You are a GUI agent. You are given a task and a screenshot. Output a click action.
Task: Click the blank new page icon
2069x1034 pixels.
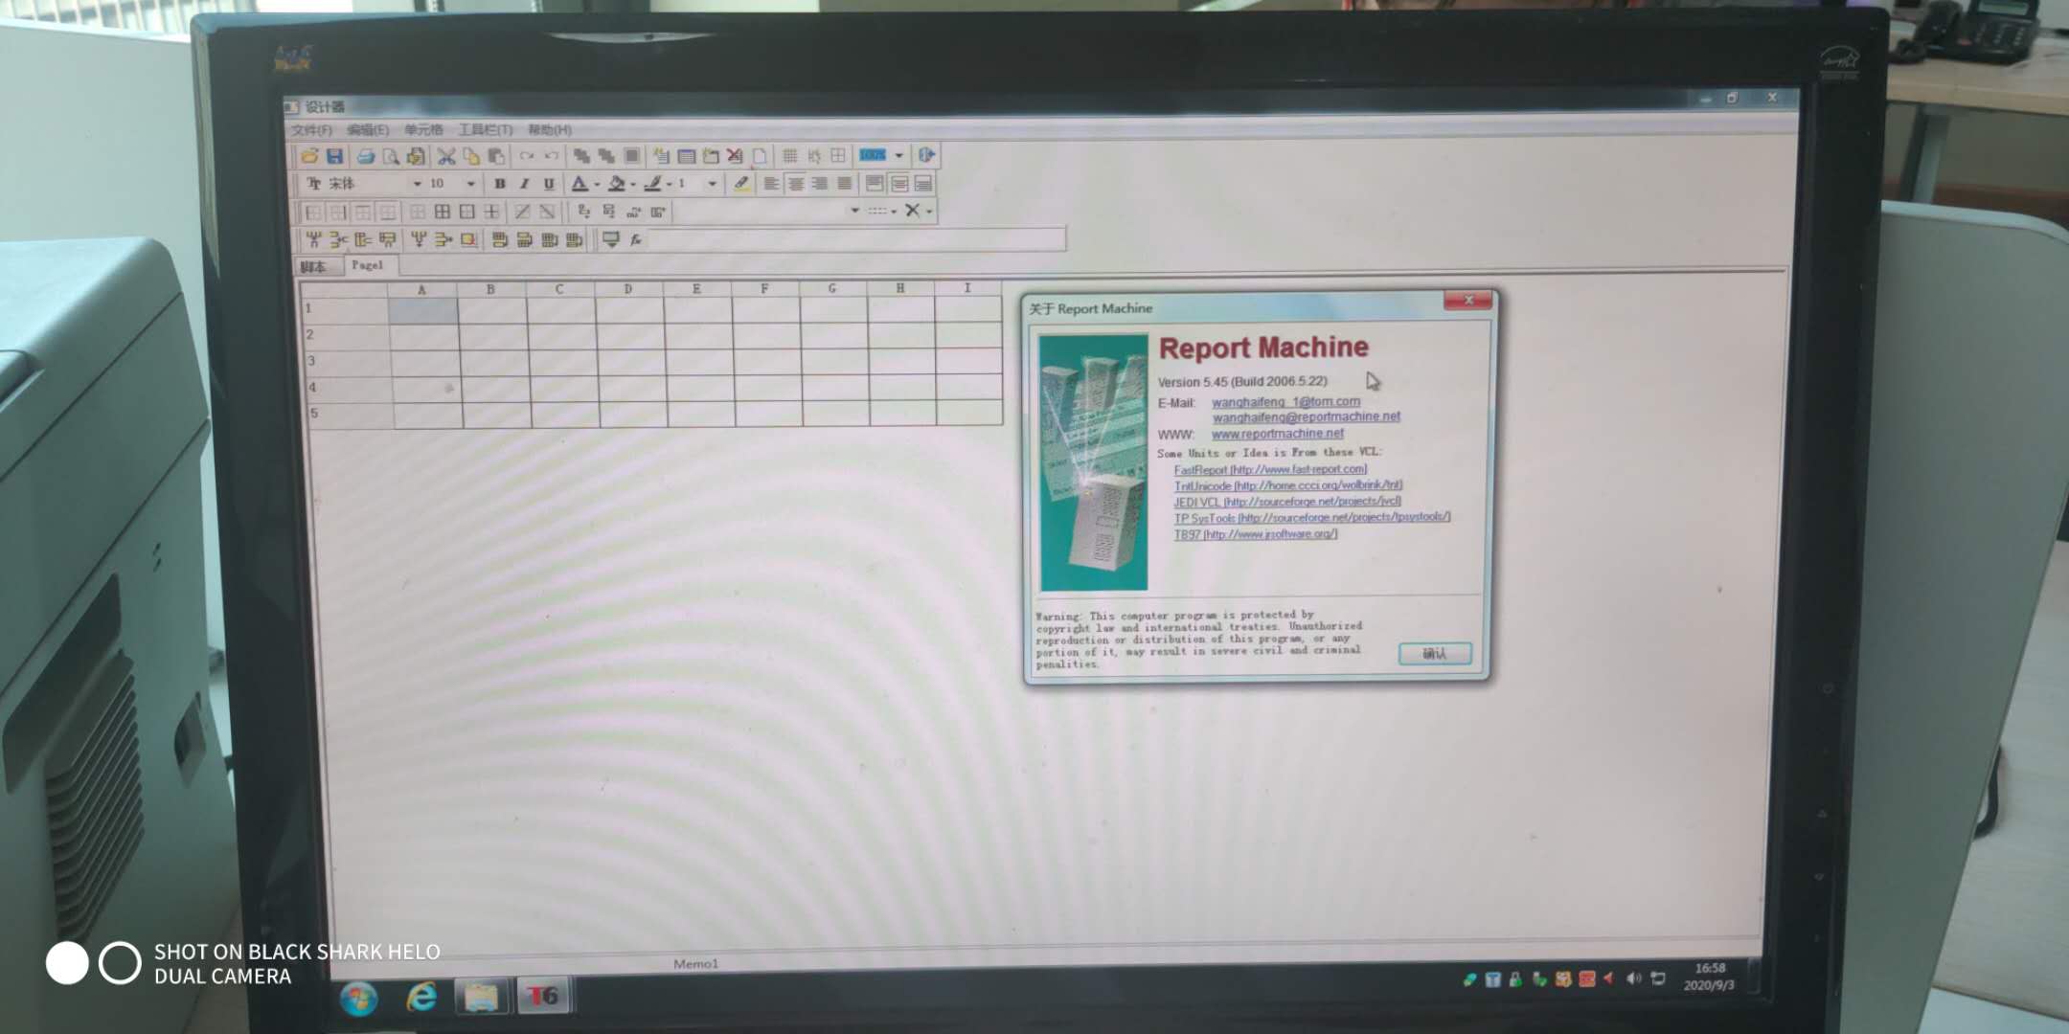tap(760, 155)
